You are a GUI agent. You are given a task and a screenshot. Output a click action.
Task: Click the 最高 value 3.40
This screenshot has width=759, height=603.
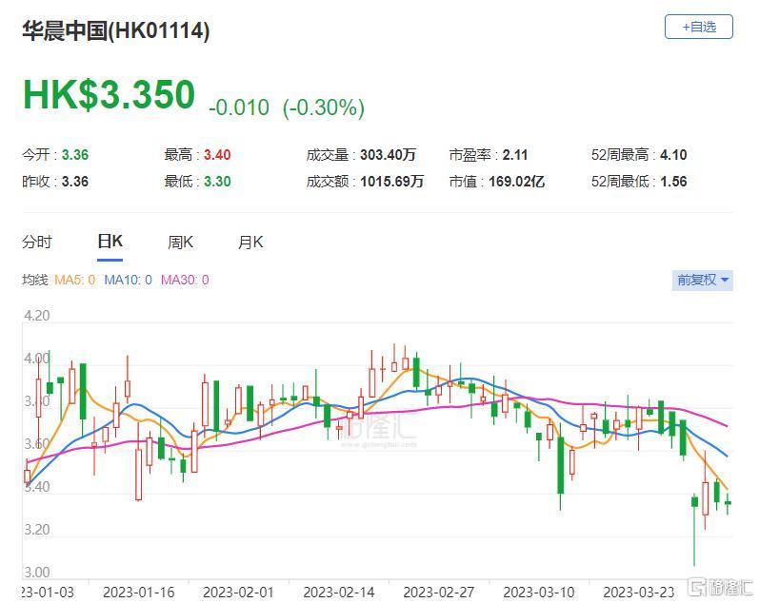(217, 155)
